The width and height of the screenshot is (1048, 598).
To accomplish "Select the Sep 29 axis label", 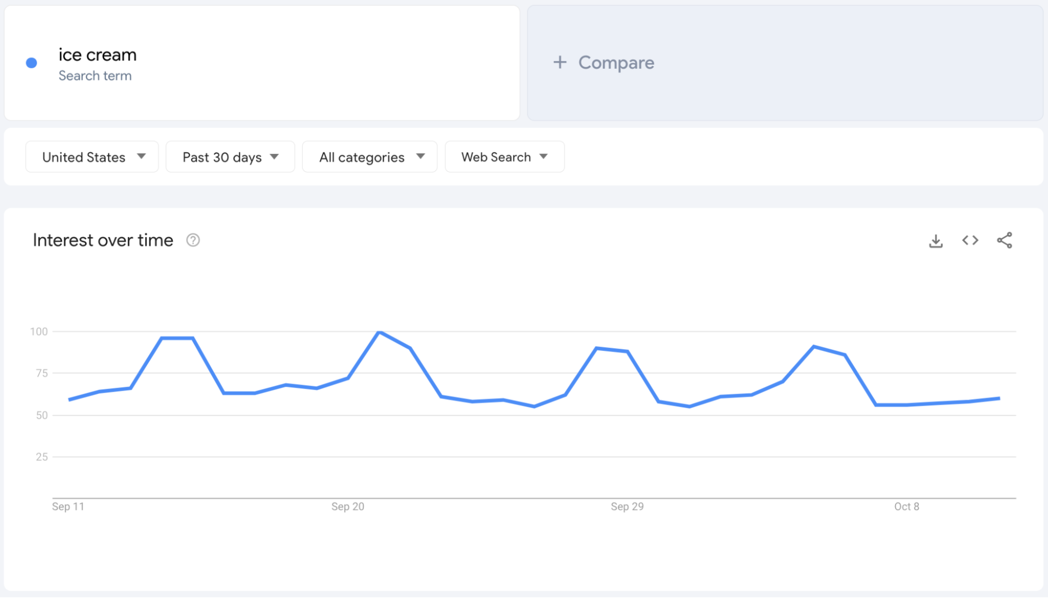I will 627,507.
